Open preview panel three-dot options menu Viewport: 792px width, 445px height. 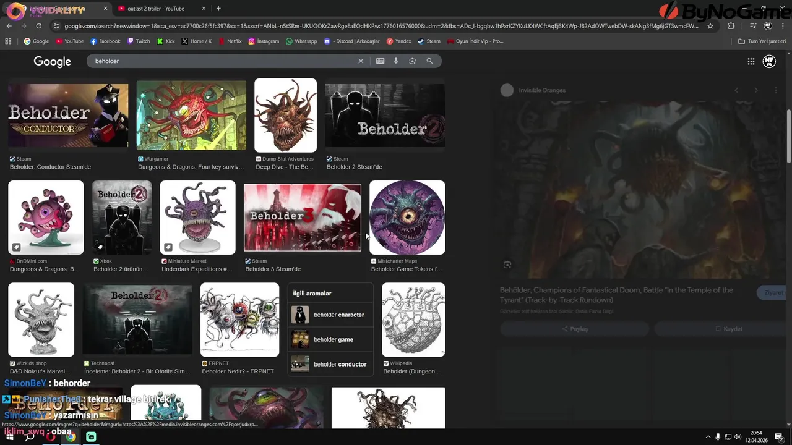tap(775, 90)
